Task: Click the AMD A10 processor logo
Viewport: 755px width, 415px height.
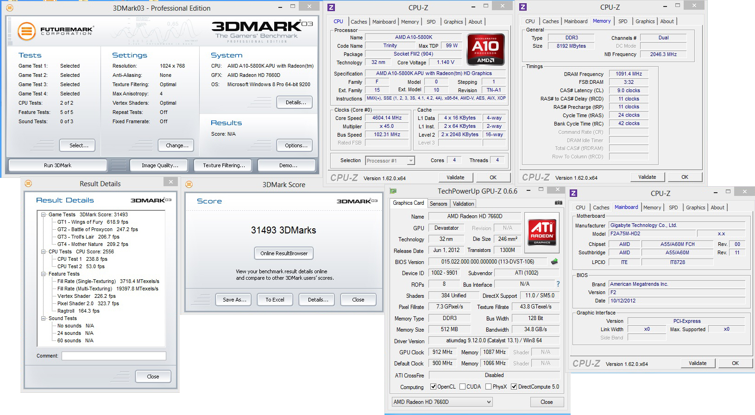Action: pyautogui.click(x=485, y=49)
